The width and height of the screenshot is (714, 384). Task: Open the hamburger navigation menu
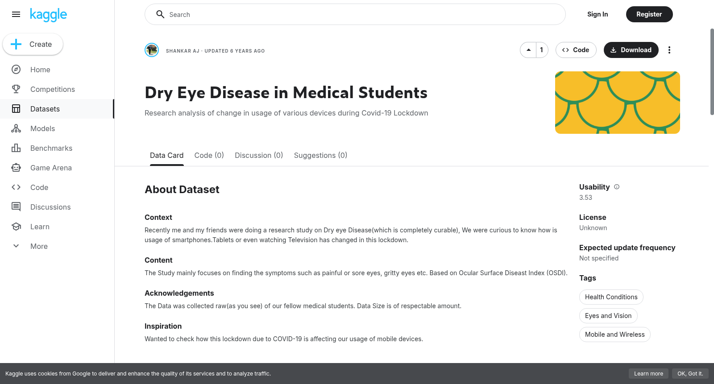(x=16, y=14)
